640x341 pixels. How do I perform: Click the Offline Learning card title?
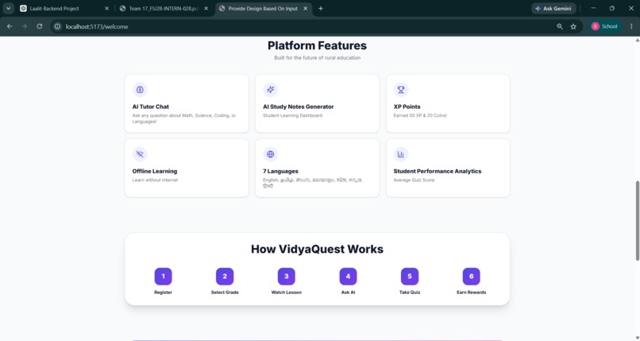click(x=155, y=171)
